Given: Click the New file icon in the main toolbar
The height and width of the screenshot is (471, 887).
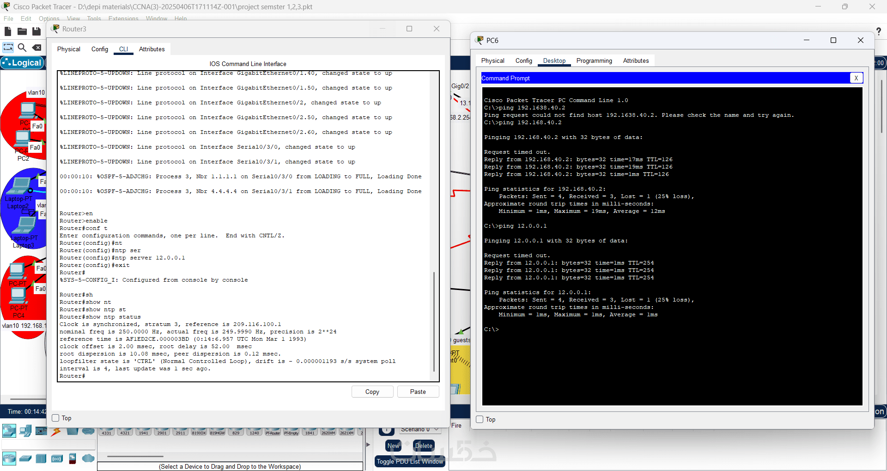Looking at the screenshot, I should (8, 31).
